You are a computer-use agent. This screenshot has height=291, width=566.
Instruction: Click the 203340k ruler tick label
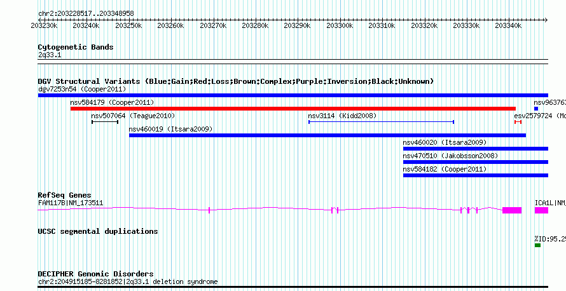[x=508, y=25]
